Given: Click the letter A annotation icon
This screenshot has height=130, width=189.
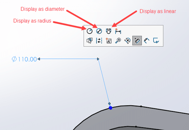Looking at the screenshot, I should [109, 41].
